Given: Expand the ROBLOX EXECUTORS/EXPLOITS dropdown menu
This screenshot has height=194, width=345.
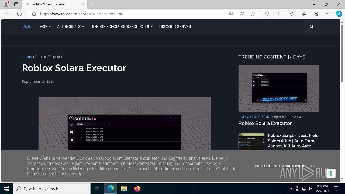Looking at the screenshot, I should [122, 27].
